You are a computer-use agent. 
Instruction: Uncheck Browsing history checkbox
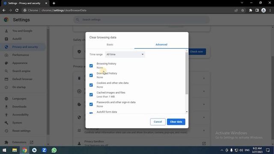[91, 65]
